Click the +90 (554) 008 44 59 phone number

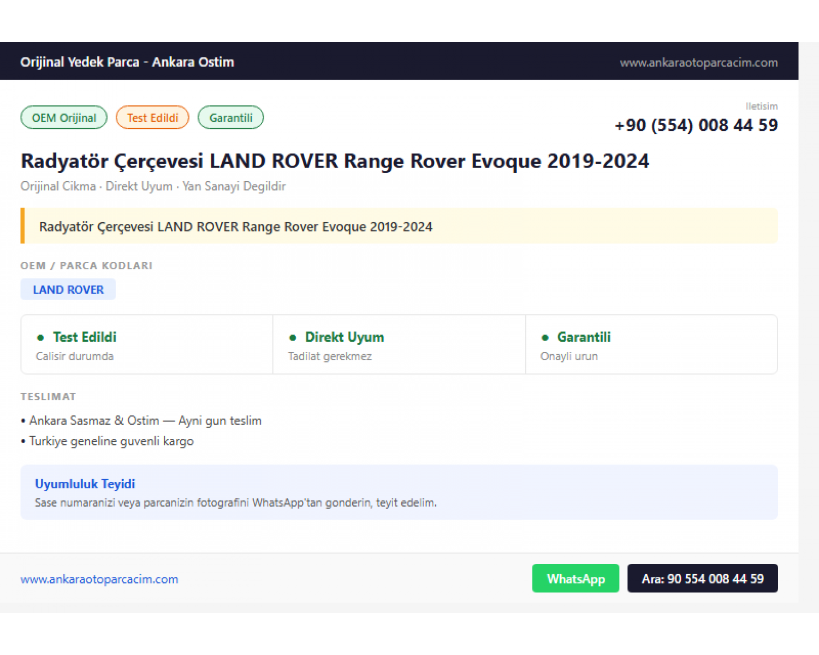click(696, 125)
